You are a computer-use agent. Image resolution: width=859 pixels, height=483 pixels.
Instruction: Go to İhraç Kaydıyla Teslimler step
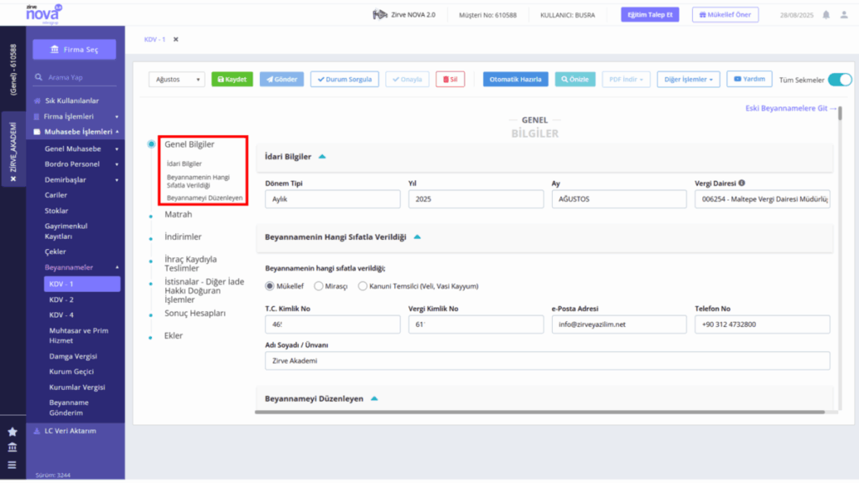point(190,263)
